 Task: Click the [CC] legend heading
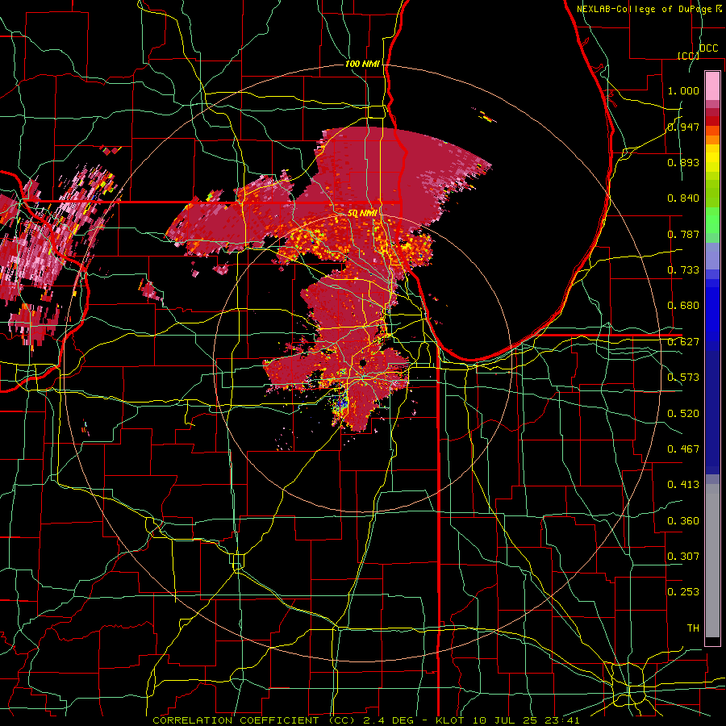(688, 56)
